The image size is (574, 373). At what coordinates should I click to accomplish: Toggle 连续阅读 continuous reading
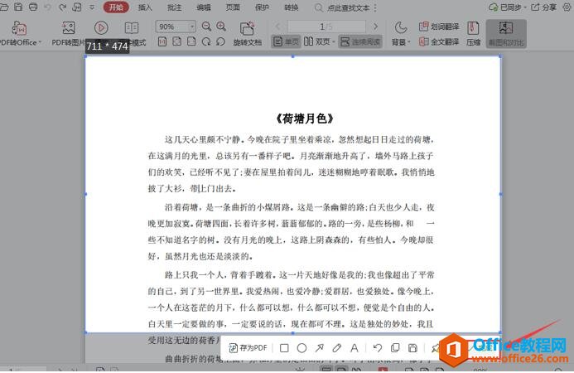click(x=360, y=41)
